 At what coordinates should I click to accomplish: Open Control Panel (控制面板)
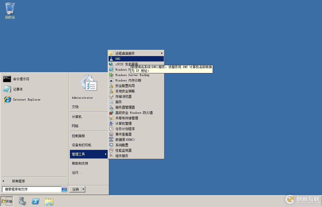coord(79,136)
